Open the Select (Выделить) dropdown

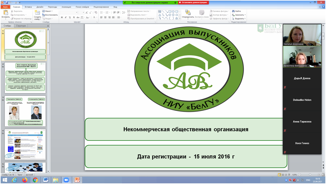coord(240,19)
